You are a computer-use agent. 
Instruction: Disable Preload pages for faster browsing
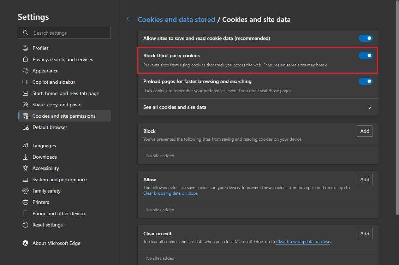tap(366, 81)
